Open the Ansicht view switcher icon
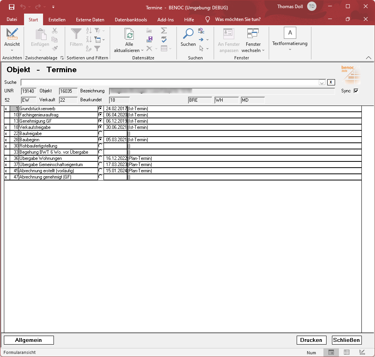 pos(12,34)
